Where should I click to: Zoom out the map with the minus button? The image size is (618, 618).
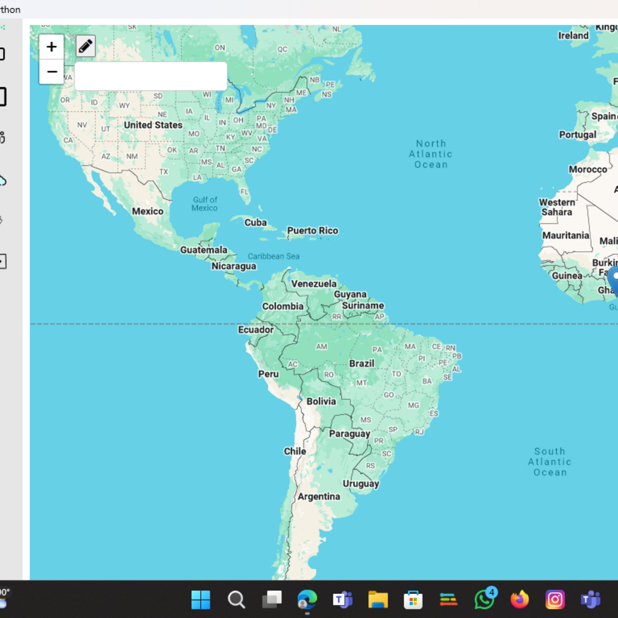pos(52,72)
